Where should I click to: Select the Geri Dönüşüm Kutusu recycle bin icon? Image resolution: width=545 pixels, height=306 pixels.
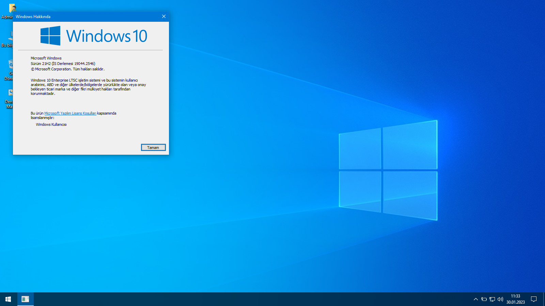pos(10,65)
